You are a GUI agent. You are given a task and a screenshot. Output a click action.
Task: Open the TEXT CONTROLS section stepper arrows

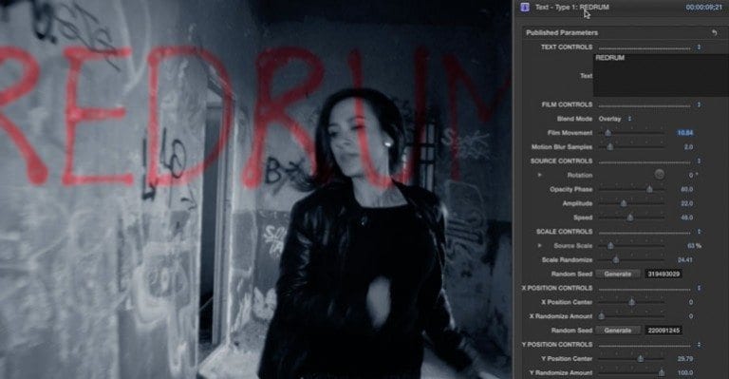[x=699, y=47]
